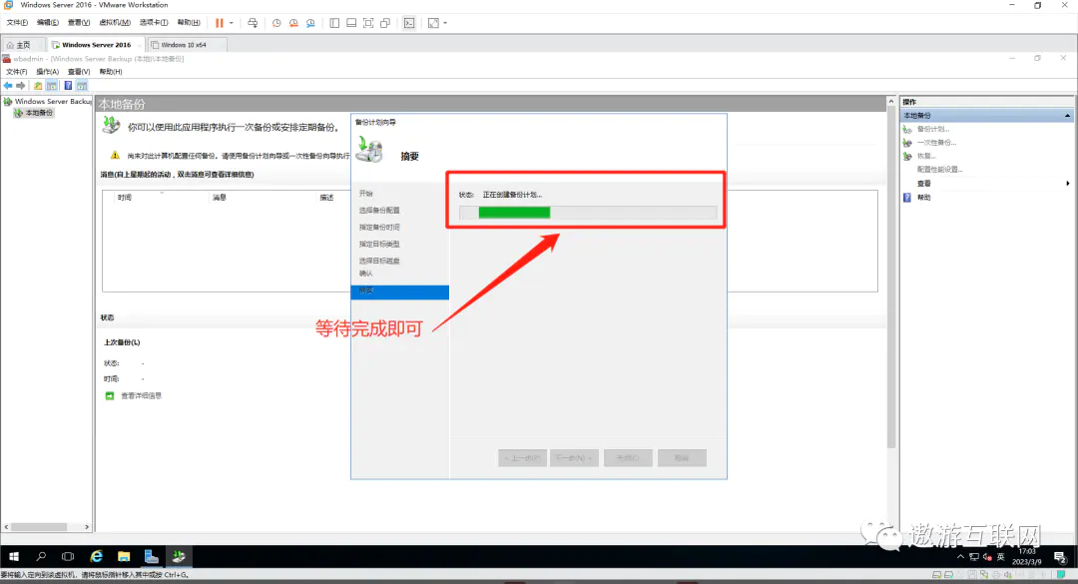Click the wbadmin back arrow icon
The image size is (1078, 584).
tap(8, 85)
